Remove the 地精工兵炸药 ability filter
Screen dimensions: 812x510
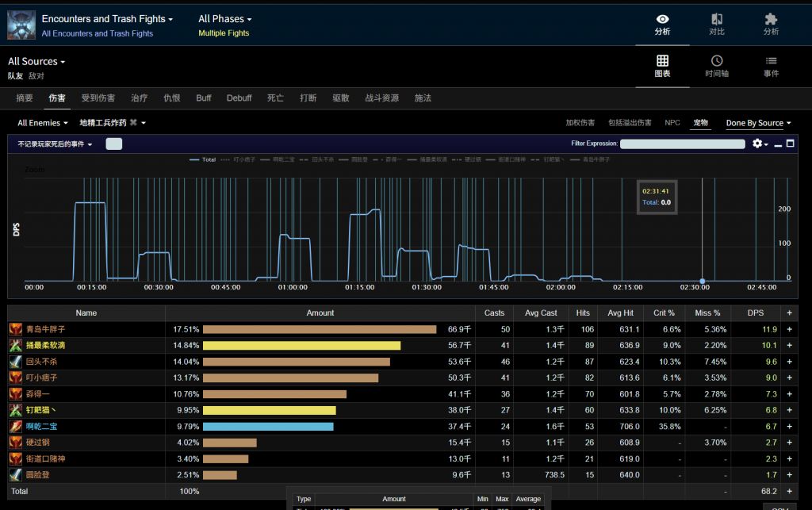(133, 123)
